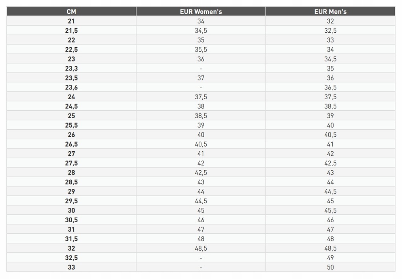Click the EUR Women's column header
403x279 pixels.
[201, 11]
